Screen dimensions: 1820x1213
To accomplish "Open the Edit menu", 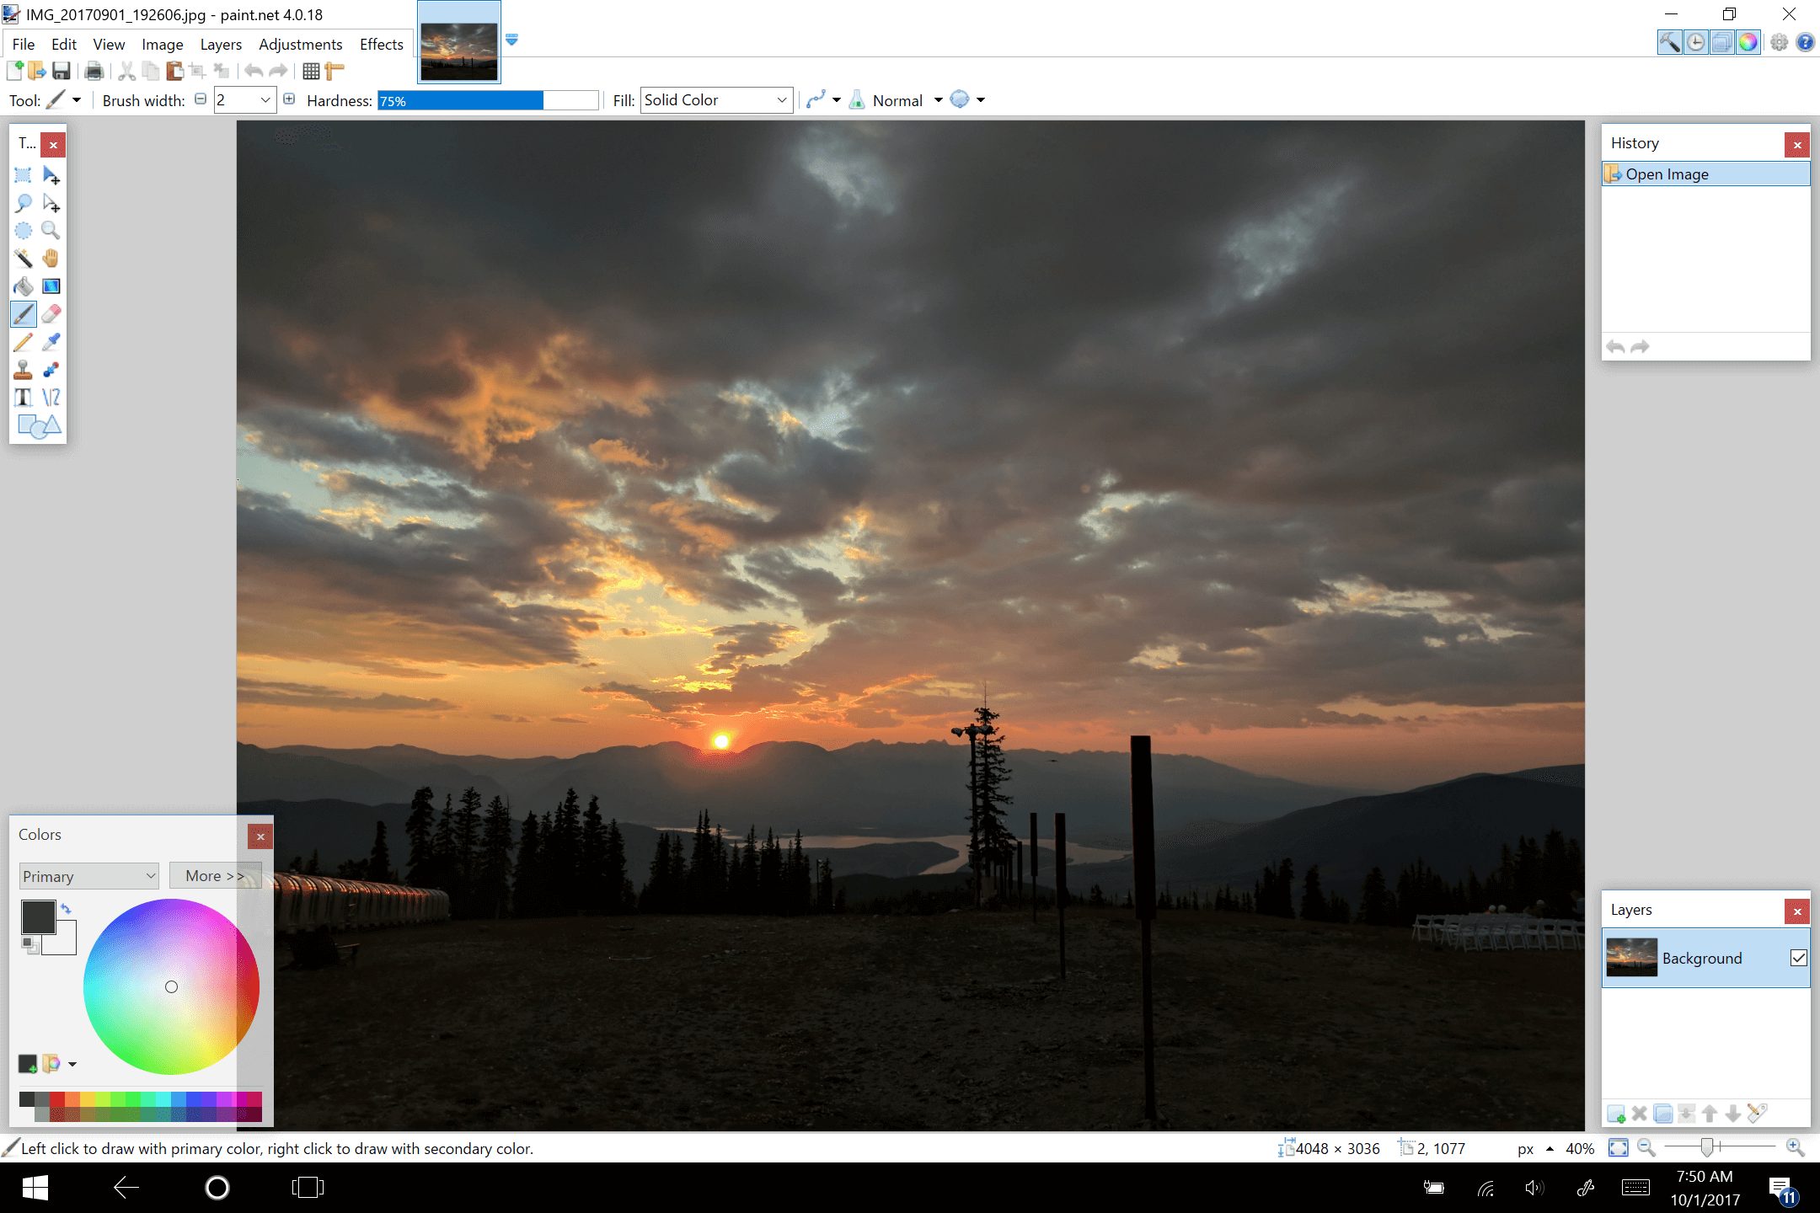I will [64, 44].
